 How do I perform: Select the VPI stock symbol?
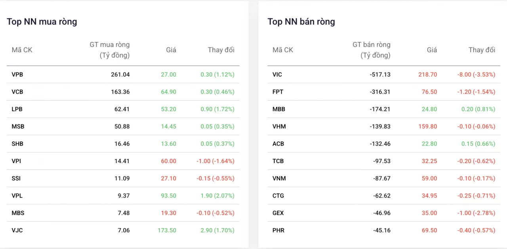[x=17, y=161]
